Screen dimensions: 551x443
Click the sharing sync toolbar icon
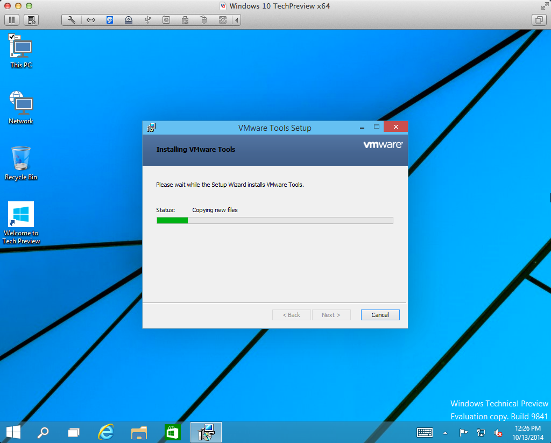(x=223, y=20)
